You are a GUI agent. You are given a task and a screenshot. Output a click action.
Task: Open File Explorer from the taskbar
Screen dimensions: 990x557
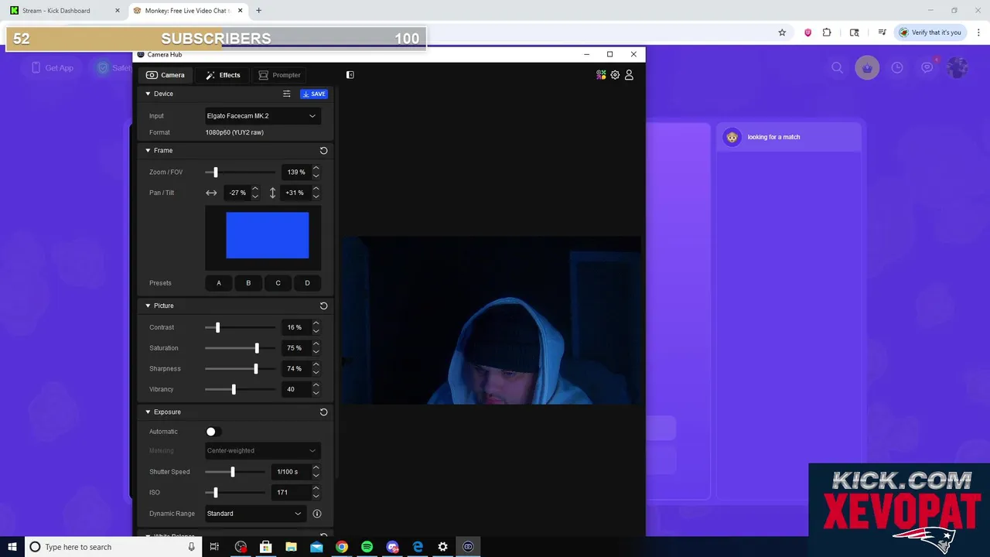click(291, 547)
